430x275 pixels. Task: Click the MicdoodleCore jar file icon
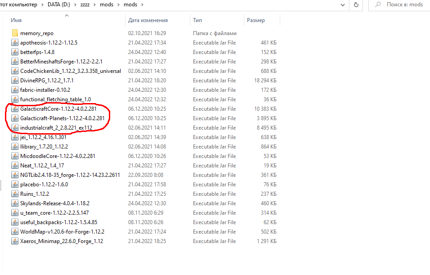tap(15, 156)
